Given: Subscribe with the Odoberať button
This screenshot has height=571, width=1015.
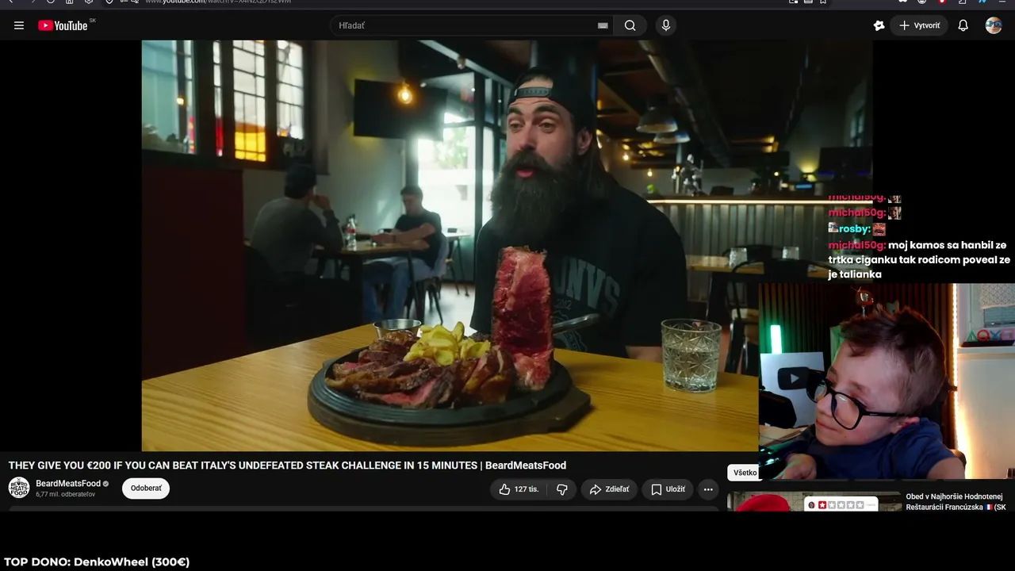Looking at the screenshot, I should 146,489.
